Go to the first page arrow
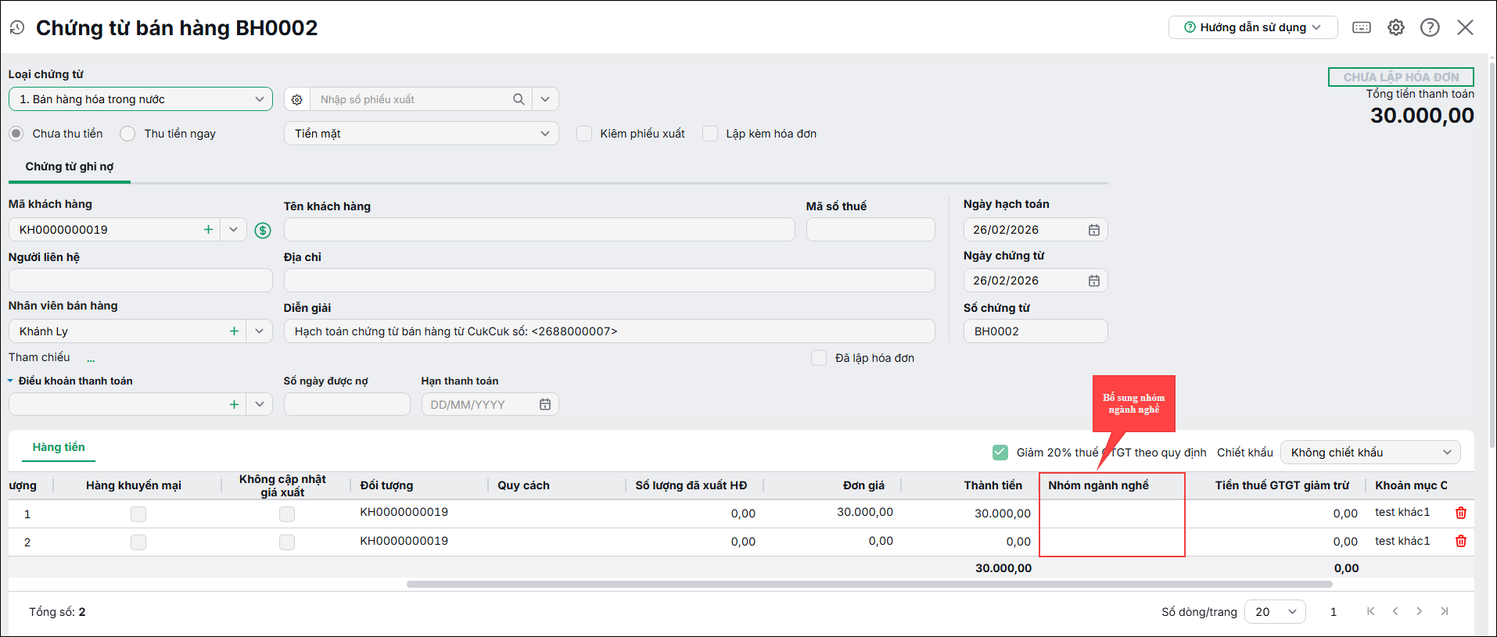1497x637 pixels. [x=1370, y=611]
